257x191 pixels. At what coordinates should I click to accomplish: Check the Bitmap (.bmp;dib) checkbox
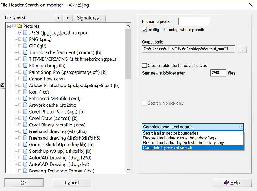(x=20, y=66)
